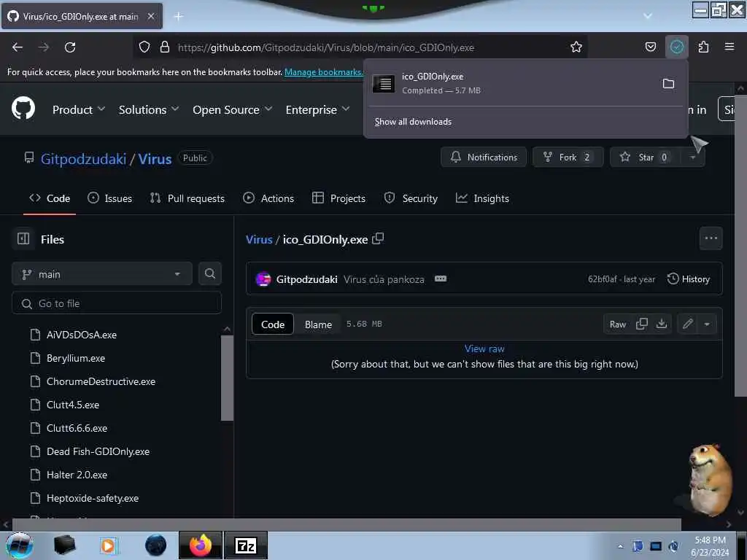The image size is (747, 560).
Task: Expand the Open Source menu
Action: [x=233, y=109]
